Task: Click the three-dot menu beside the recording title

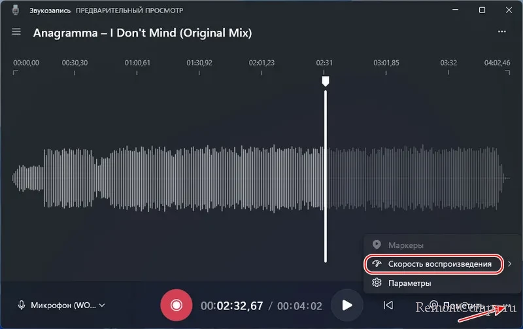Action: [x=501, y=31]
